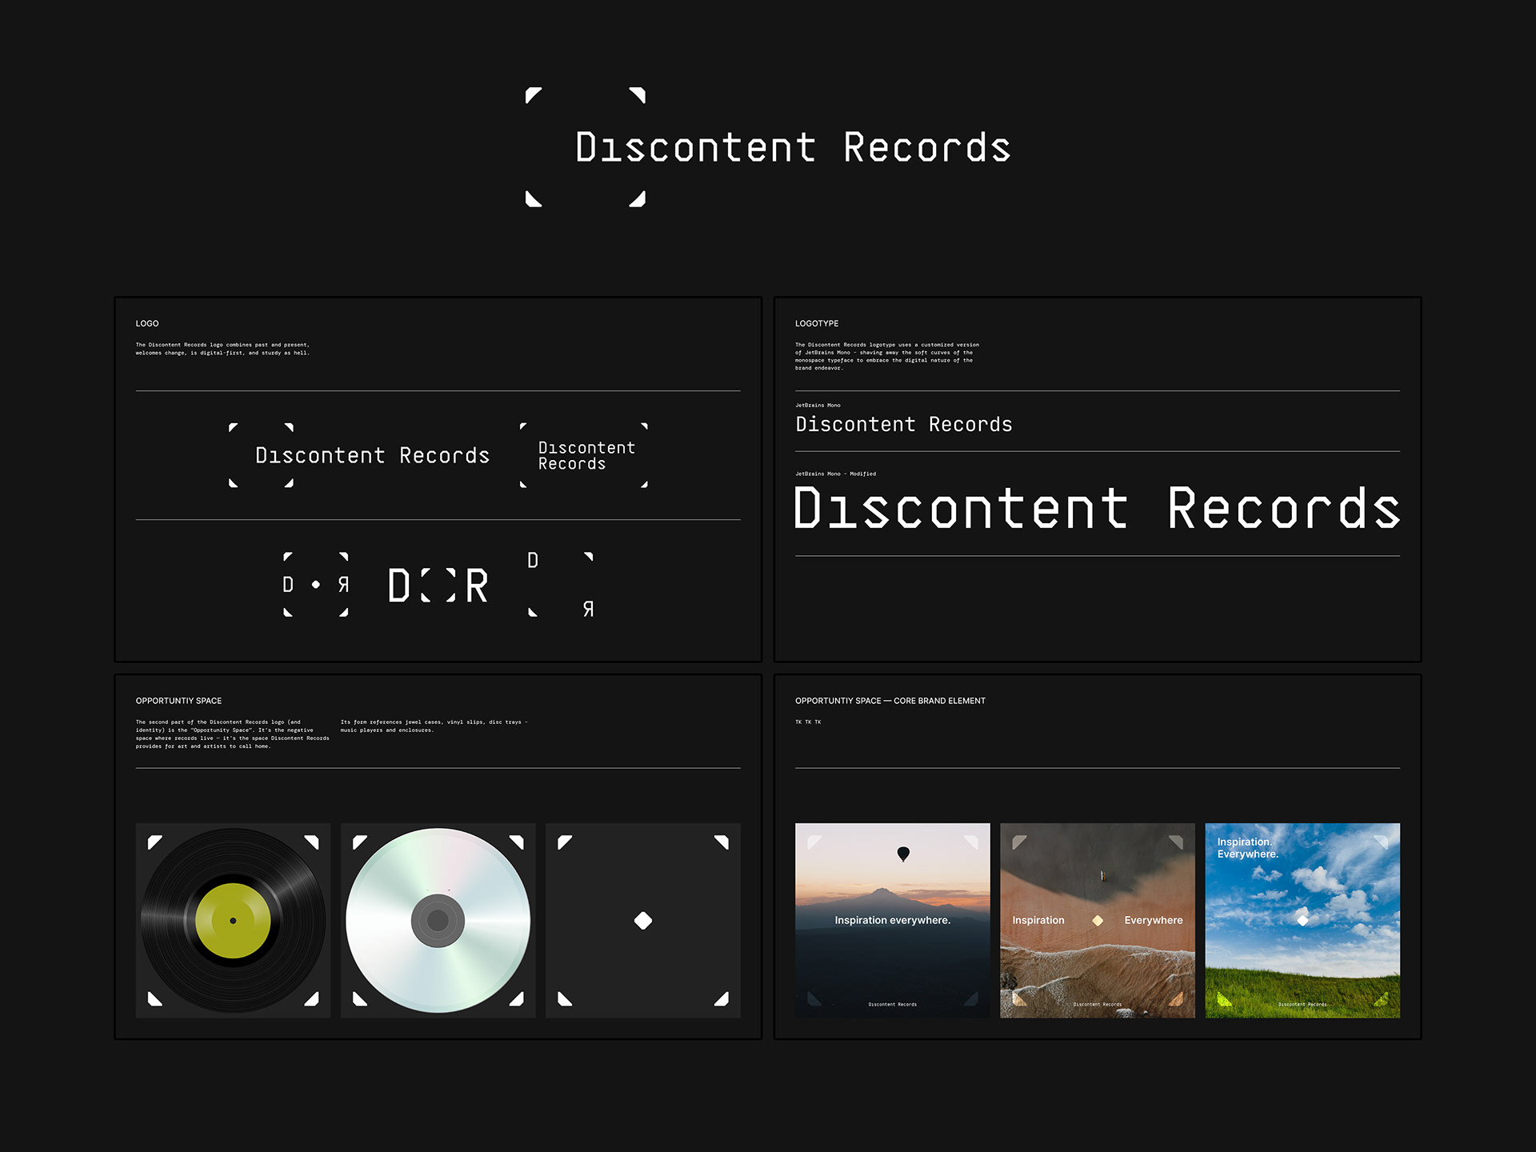This screenshot has width=1536, height=1152.
Task: Click the D dot R bracketed monogram
Action: click(x=316, y=585)
